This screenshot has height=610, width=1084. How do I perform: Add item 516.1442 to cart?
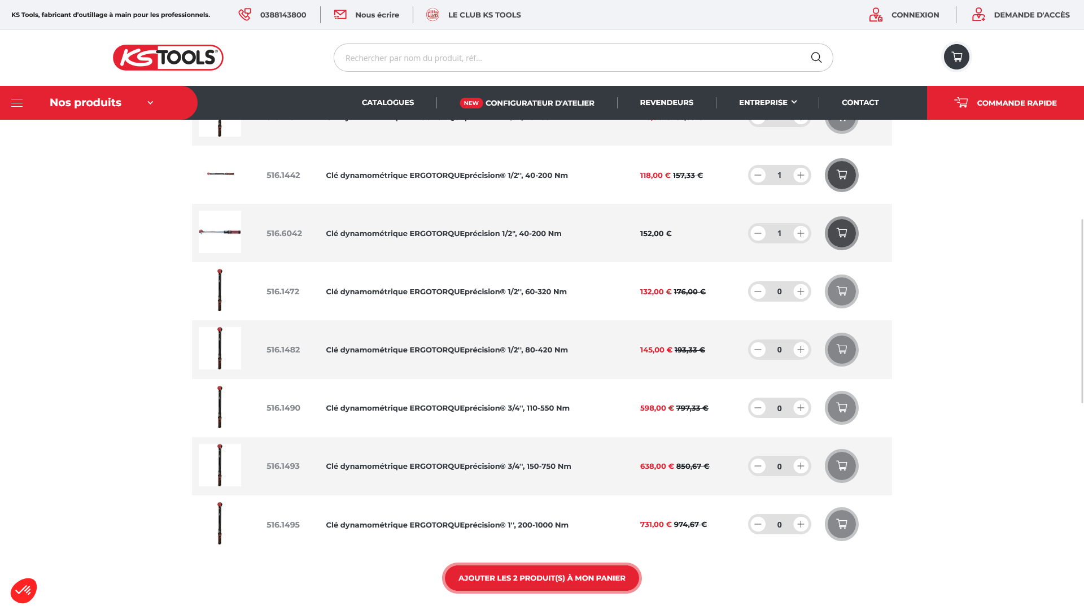point(841,175)
